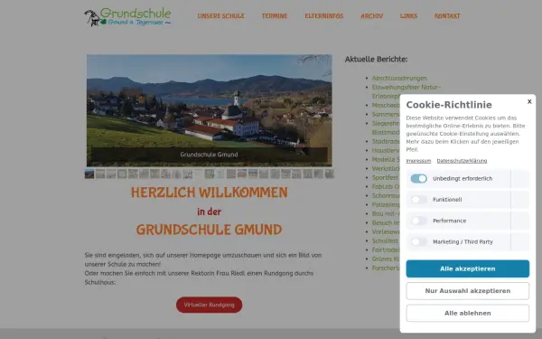Expand details for Unbedingt erforderlich row

coord(520,178)
